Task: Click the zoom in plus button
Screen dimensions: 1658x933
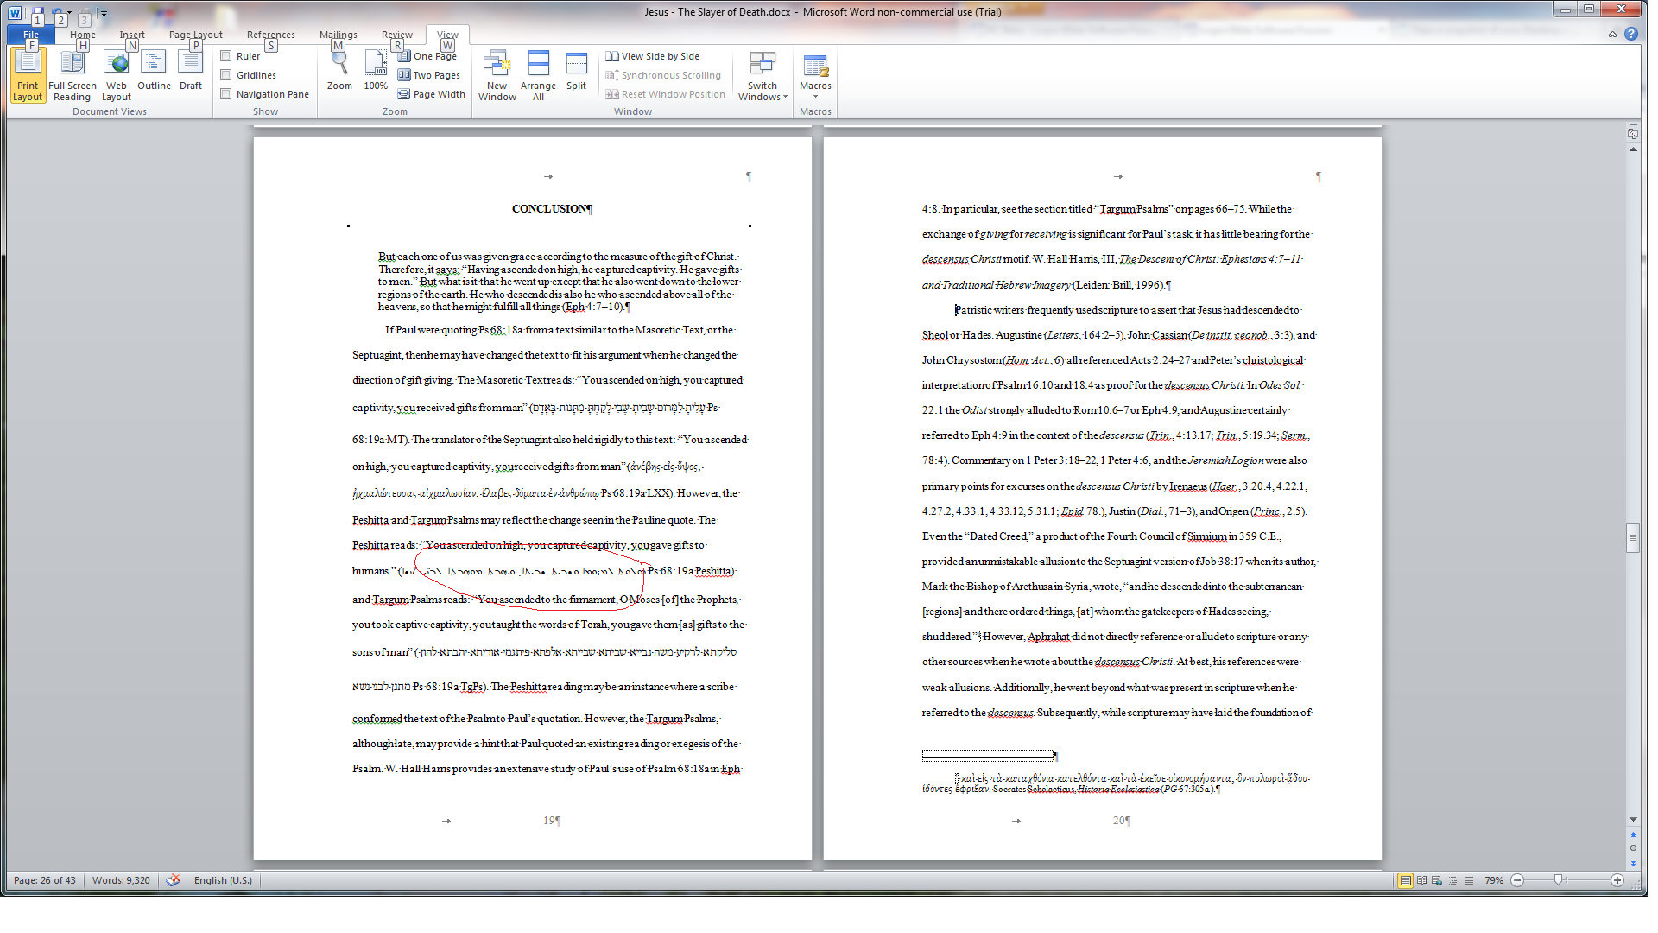Action: point(1617,880)
